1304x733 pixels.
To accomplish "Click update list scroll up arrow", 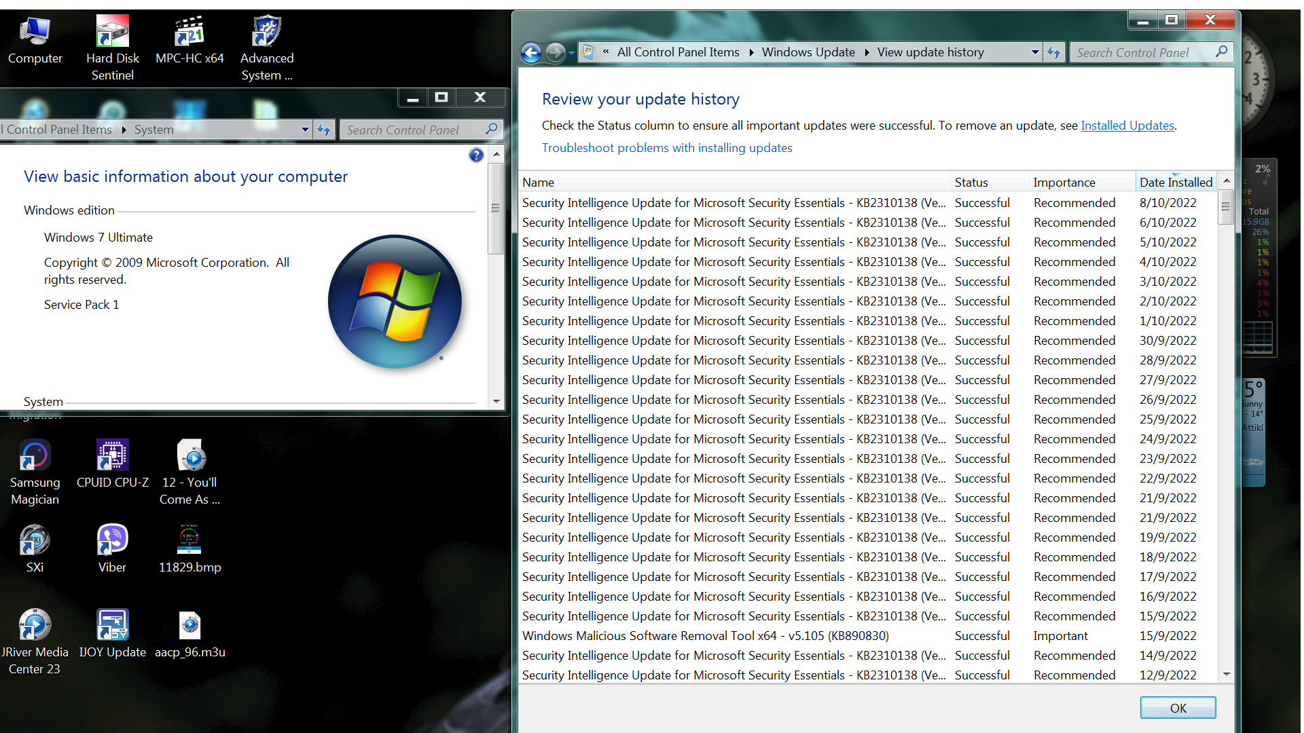I will (1226, 181).
